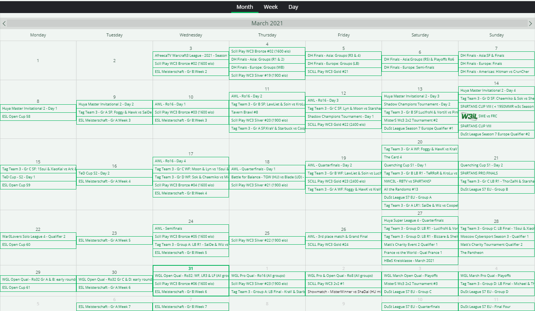Click the March 2021 title bar
Screen dimensions: 535x311
coord(267,23)
